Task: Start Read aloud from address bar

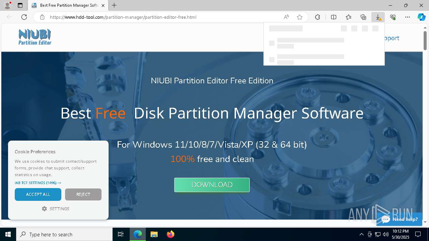Action: tap(286, 17)
